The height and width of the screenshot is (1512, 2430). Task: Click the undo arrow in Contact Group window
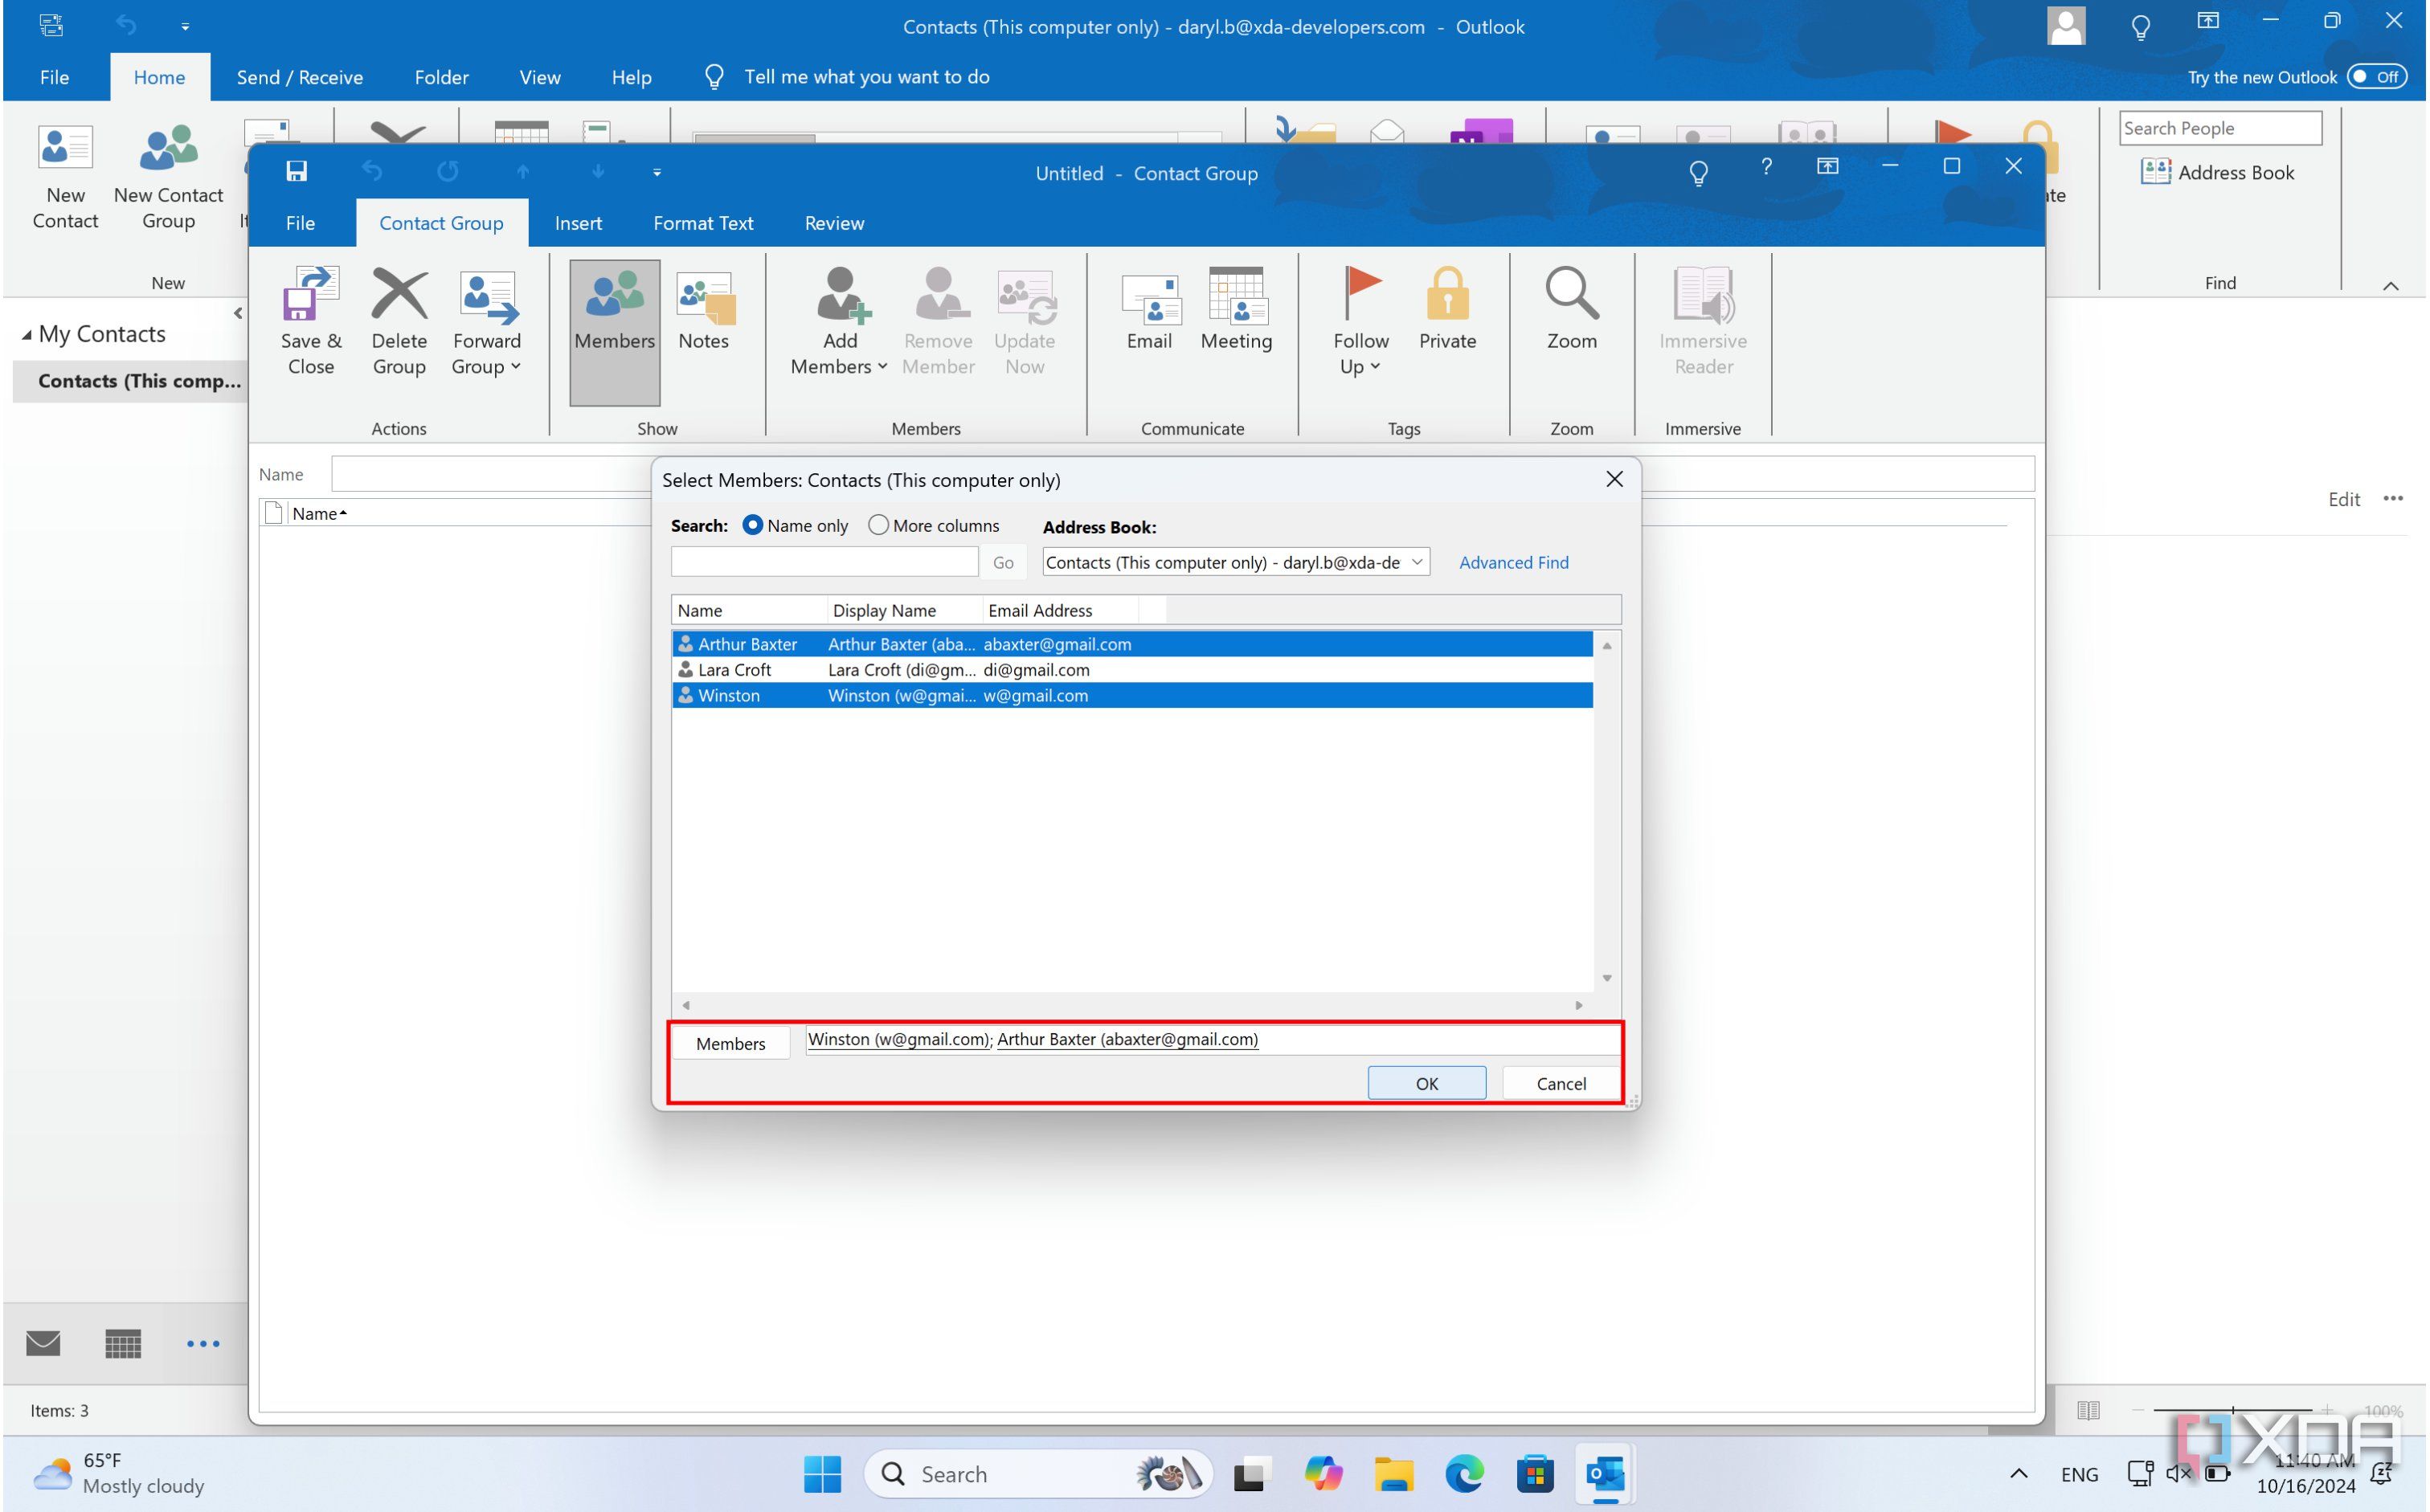pyautogui.click(x=372, y=172)
